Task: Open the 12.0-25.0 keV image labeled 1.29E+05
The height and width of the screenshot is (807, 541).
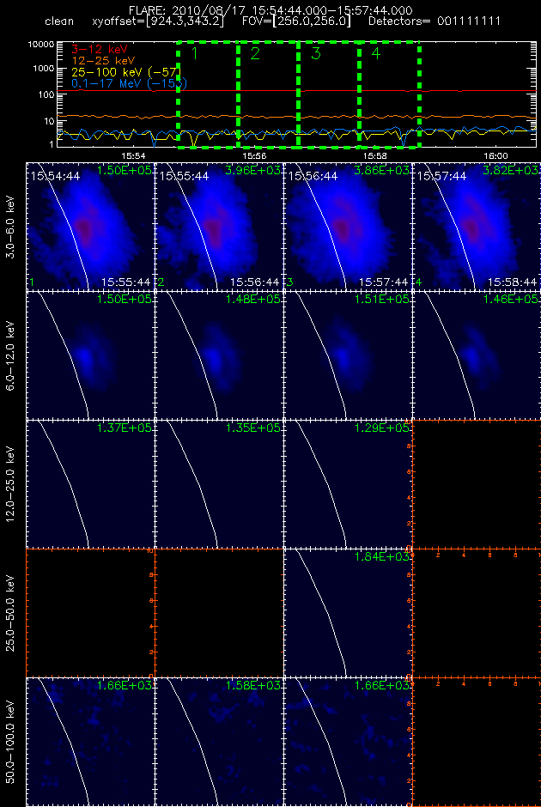Action: 348,483
